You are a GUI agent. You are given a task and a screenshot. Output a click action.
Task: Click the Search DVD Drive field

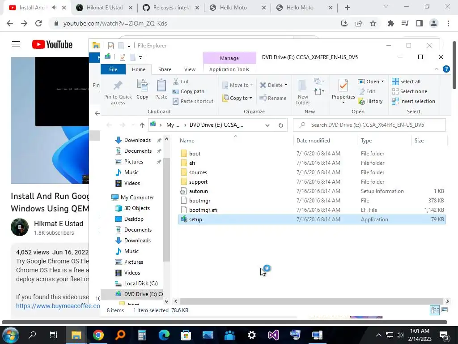(369, 125)
